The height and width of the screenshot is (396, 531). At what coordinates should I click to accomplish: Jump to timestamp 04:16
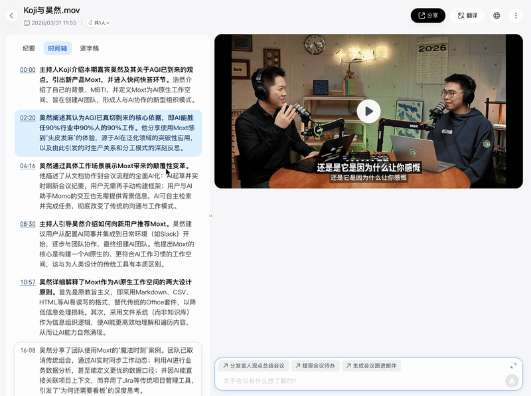point(28,166)
